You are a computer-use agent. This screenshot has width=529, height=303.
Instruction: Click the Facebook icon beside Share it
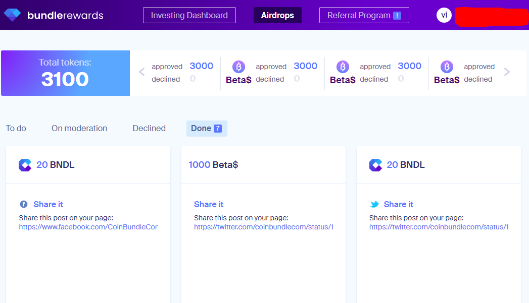tap(24, 204)
